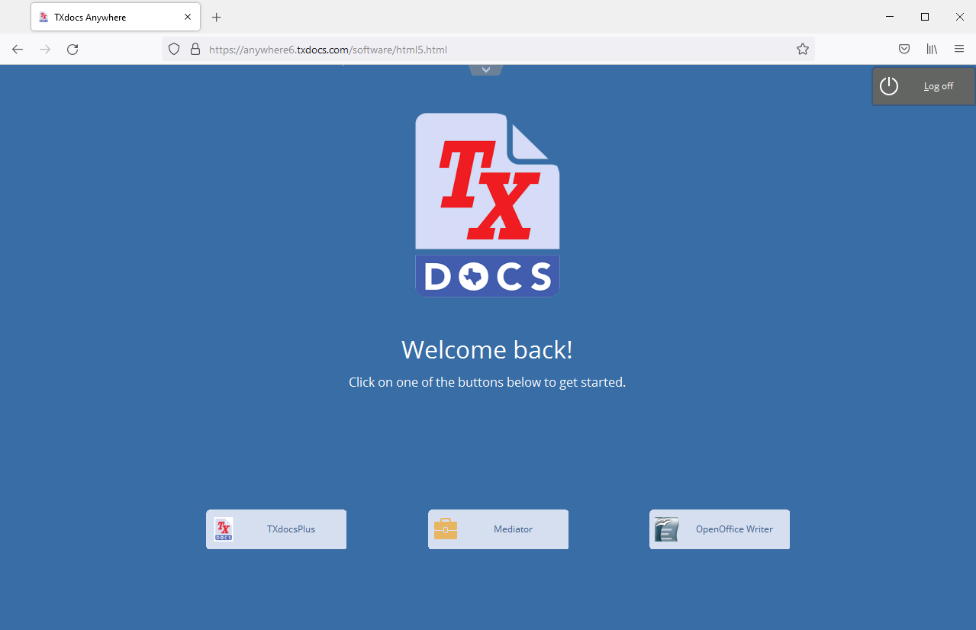Start OpenOffice Writer
The image size is (976, 630).
[720, 529]
